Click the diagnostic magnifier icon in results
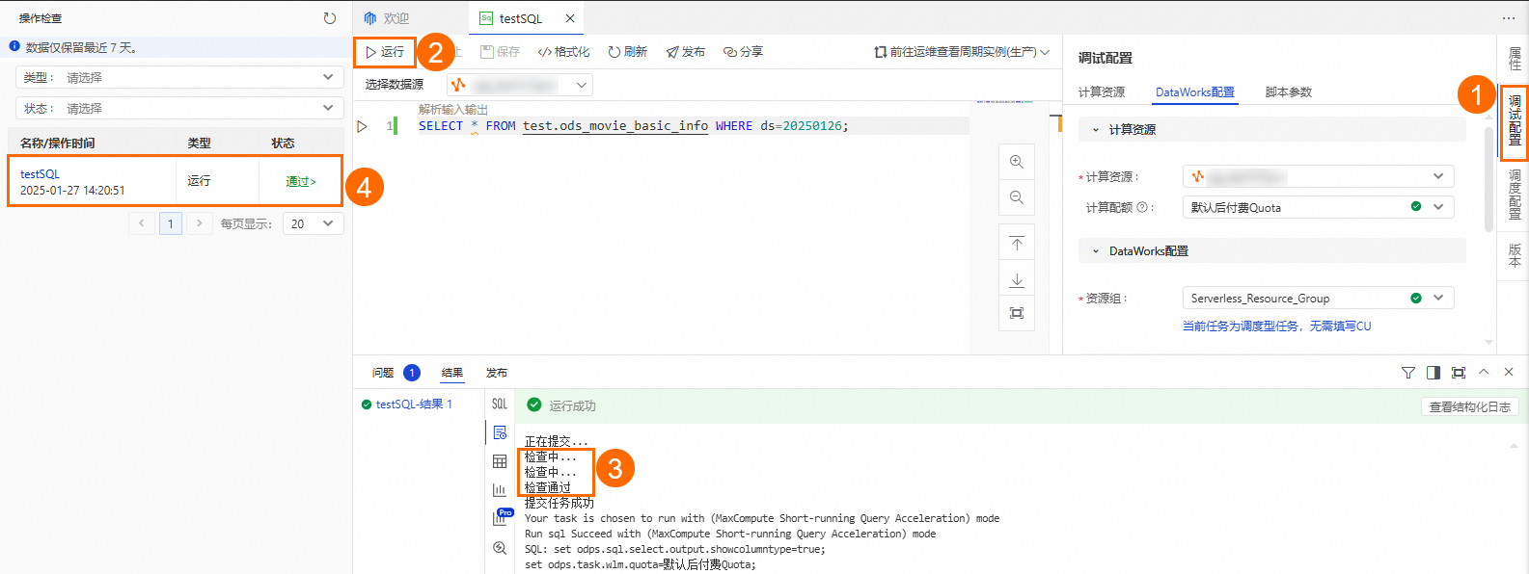Image resolution: width=1529 pixels, height=574 pixels. tap(500, 548)
